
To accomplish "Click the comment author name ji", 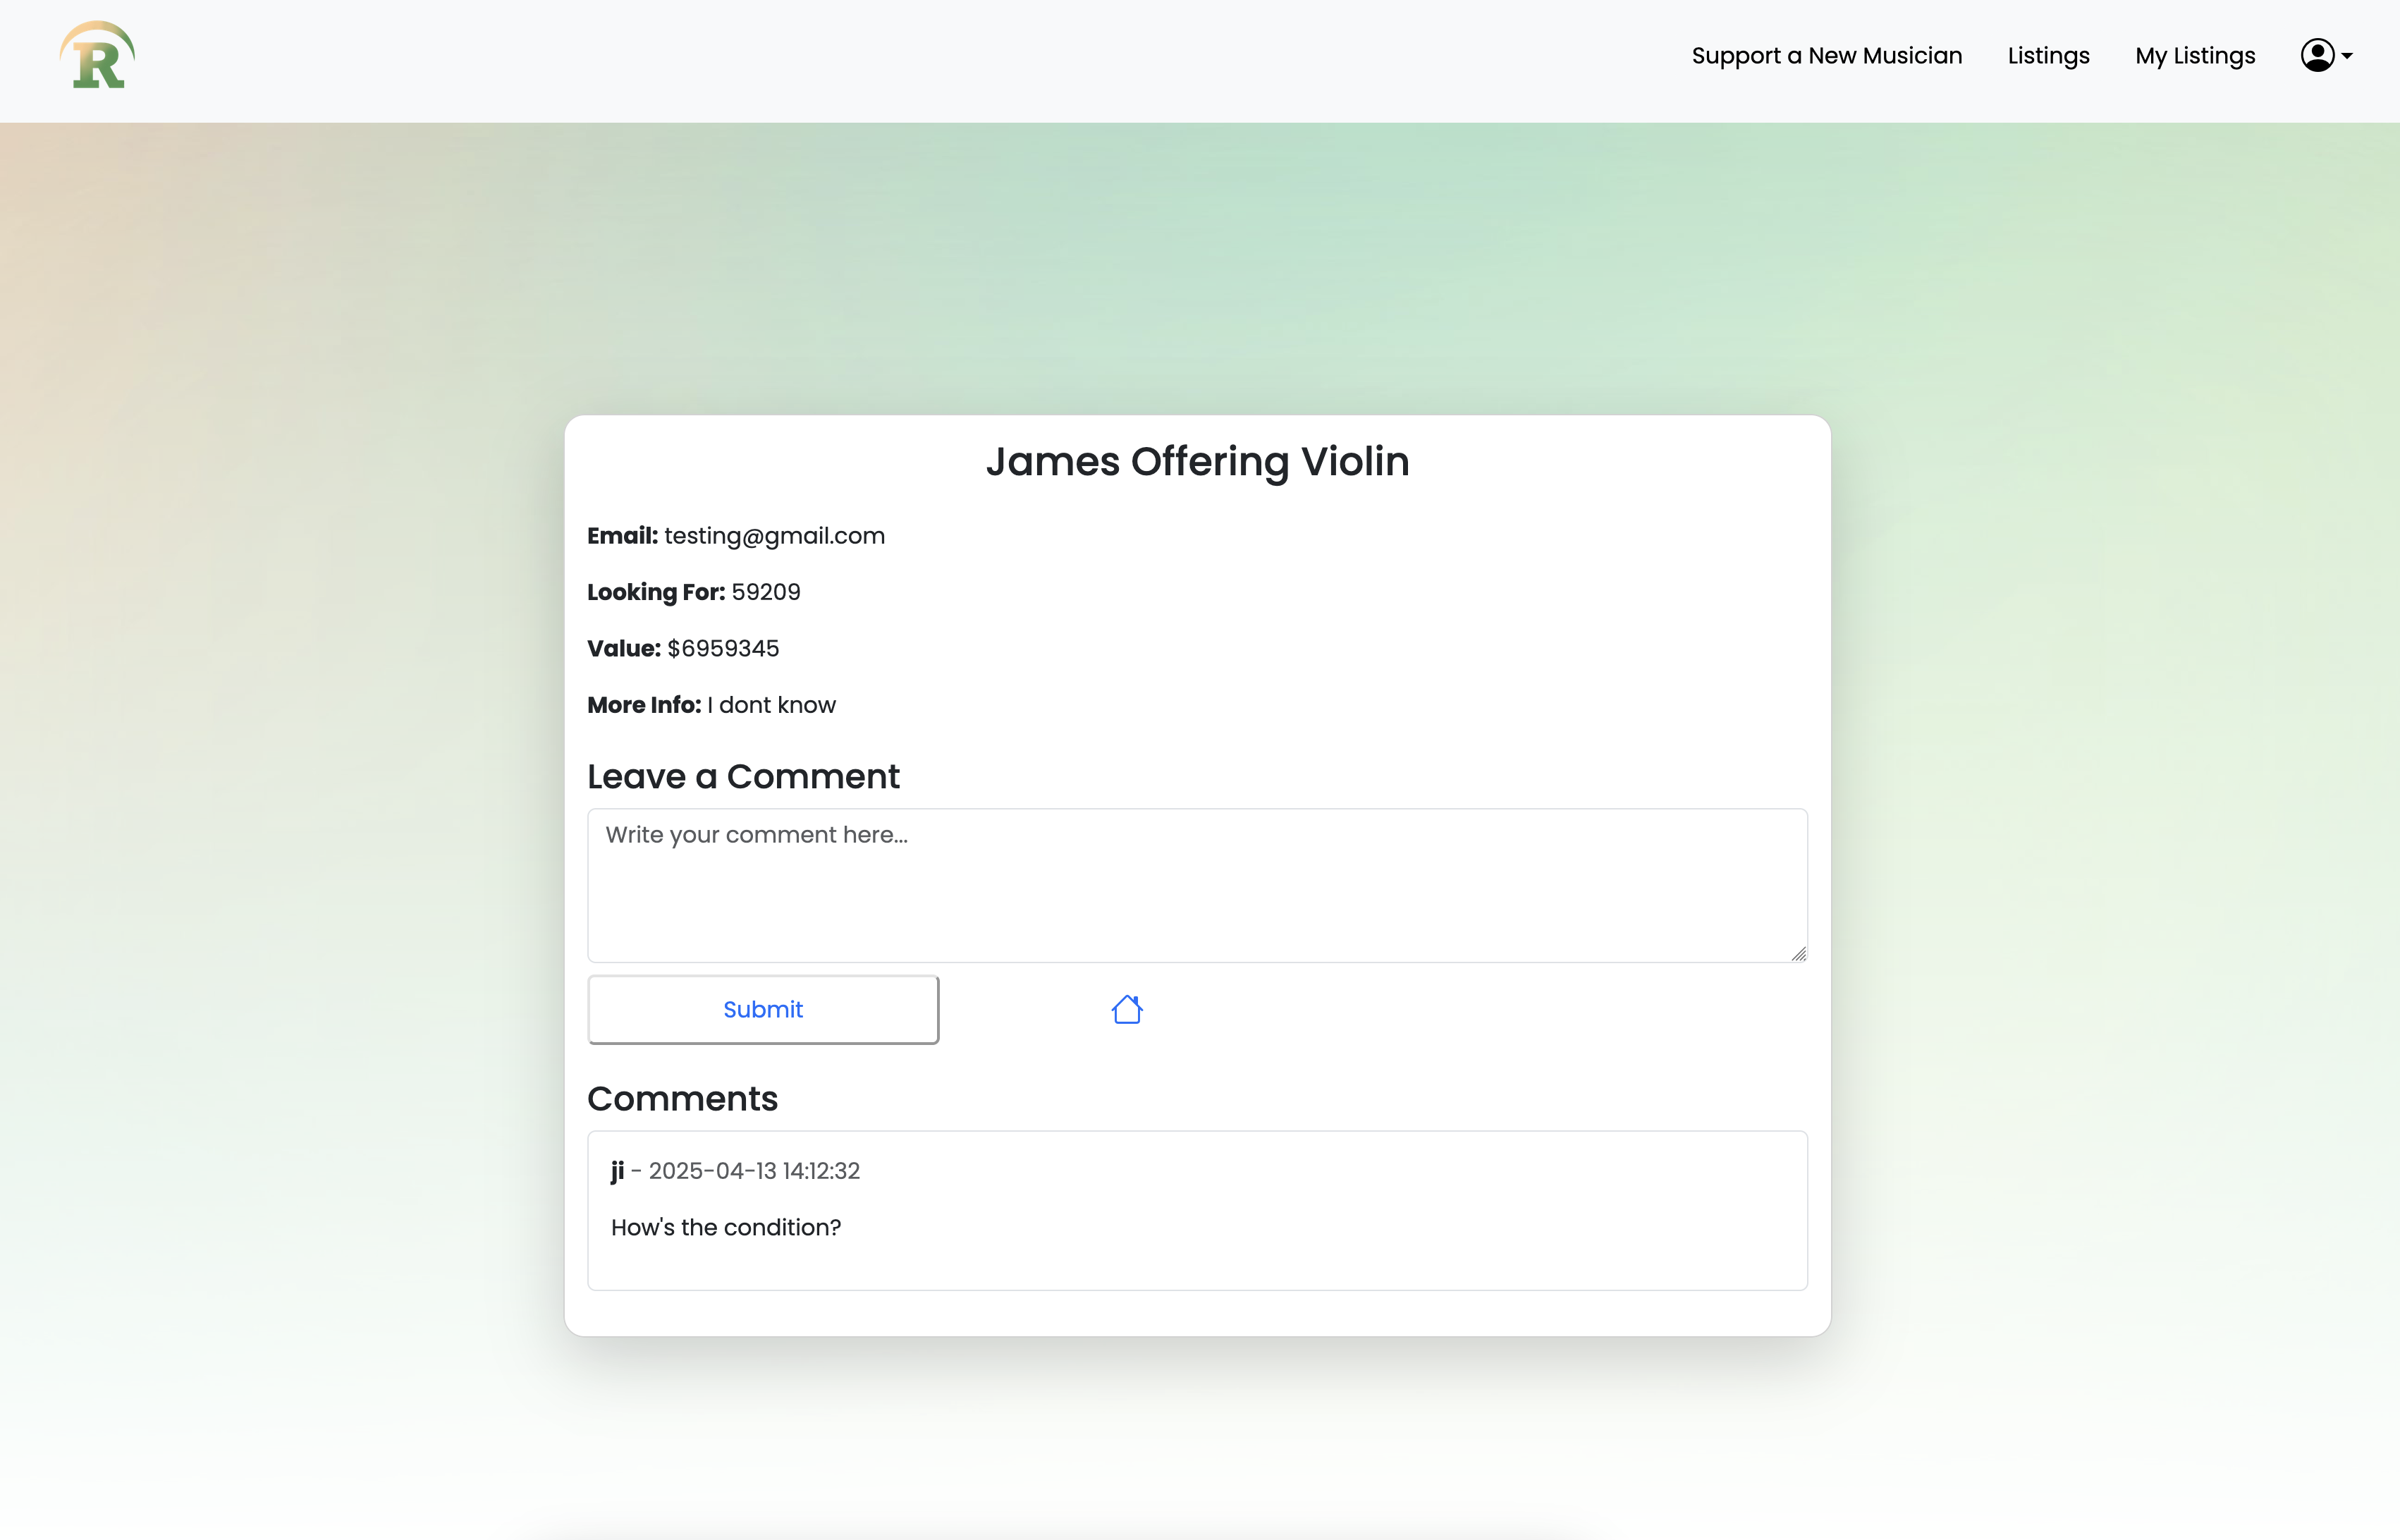I will [x=618, y=1171].
